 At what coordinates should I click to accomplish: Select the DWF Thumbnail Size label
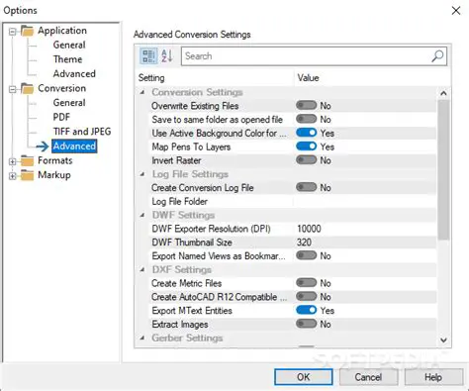click(x=192, y=243)
